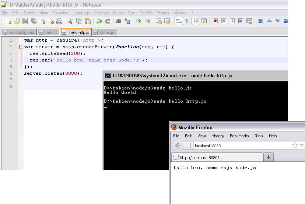
Task: Select the hello-http.js tab
Action: [x=76, y=32]
